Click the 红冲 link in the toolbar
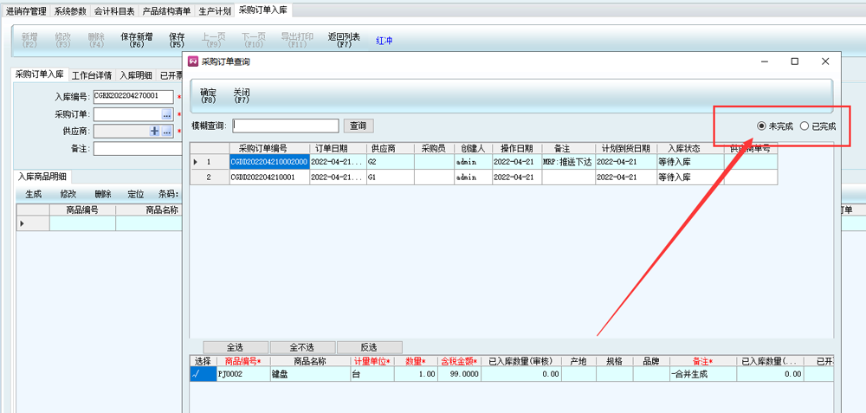 click(385, 40)
